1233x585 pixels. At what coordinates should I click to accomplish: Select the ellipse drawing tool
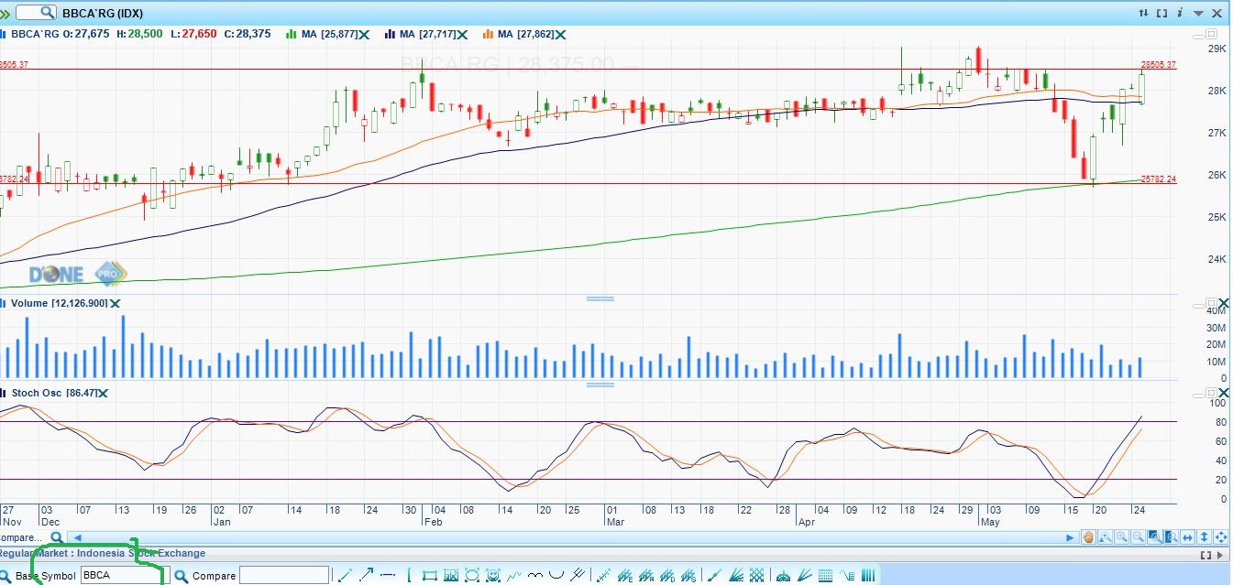pos(472,575)
